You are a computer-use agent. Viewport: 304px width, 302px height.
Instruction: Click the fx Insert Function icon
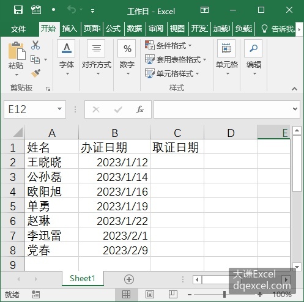coord(140,109)
